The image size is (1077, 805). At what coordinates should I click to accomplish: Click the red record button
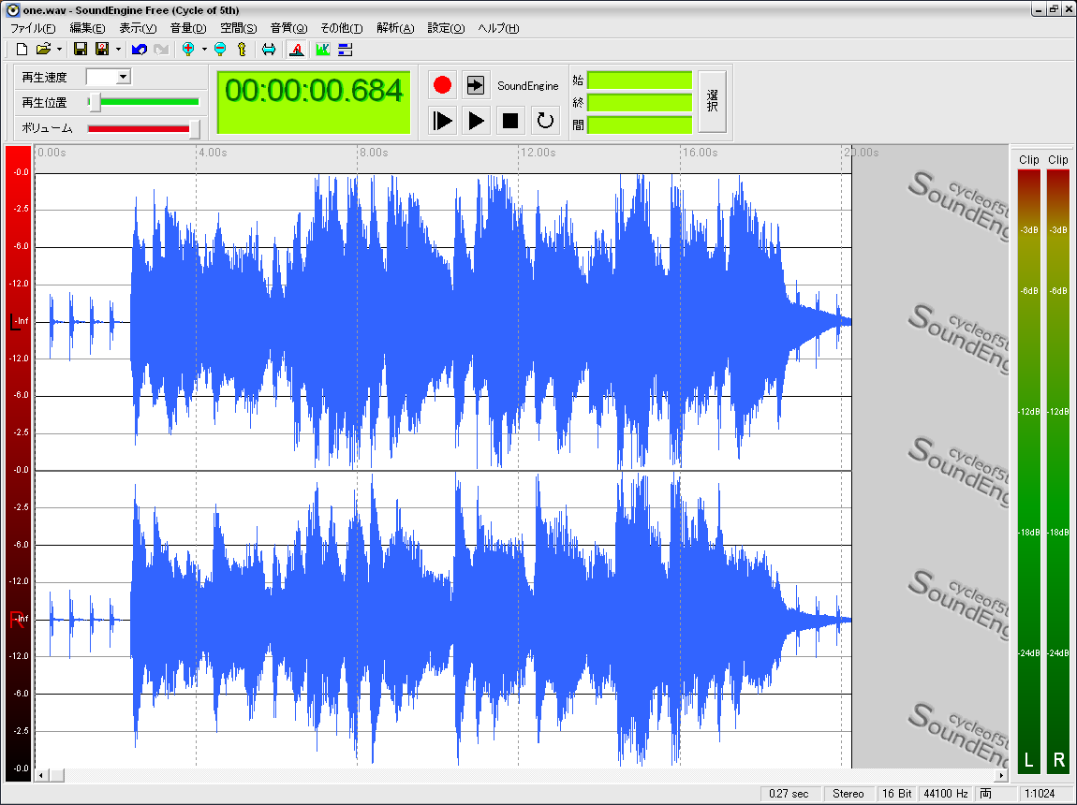(443, 85)
